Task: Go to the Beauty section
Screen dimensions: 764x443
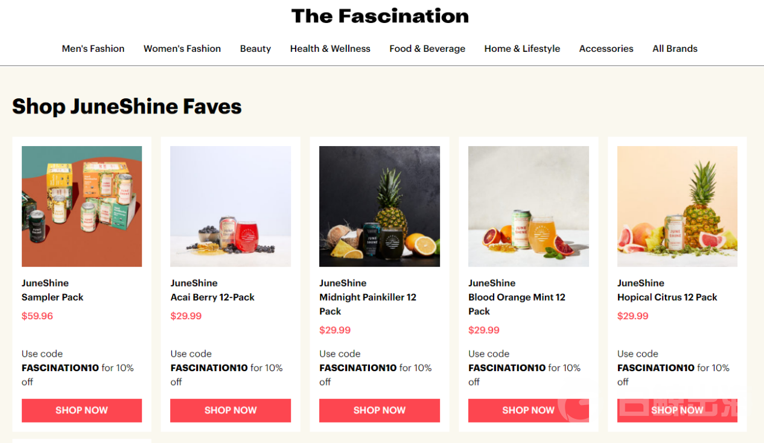Action: pos(255,49)
